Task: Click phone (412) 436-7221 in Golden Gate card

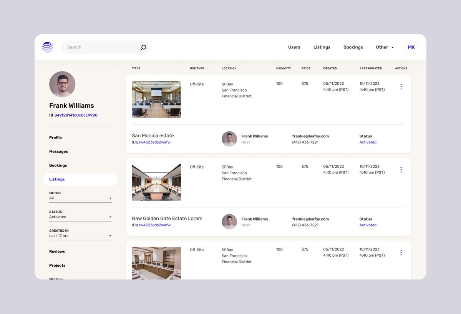Action: pos(305,225)
